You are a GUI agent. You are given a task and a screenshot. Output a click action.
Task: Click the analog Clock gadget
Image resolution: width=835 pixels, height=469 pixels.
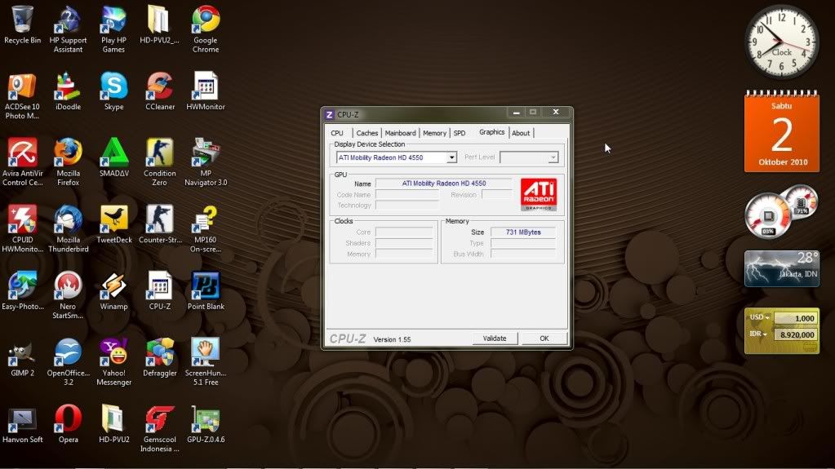(781, 42)
